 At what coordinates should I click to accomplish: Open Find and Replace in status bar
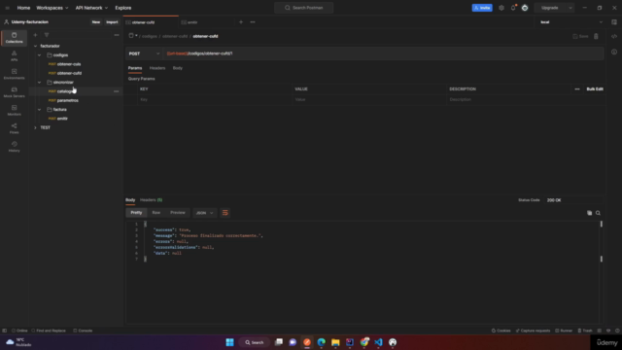(49, 331)
